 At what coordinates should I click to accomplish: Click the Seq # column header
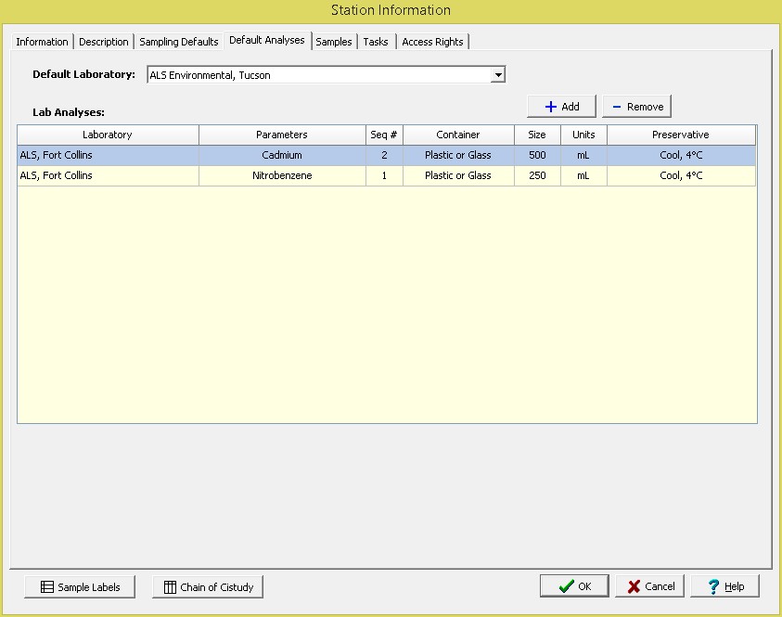[384, 135]
